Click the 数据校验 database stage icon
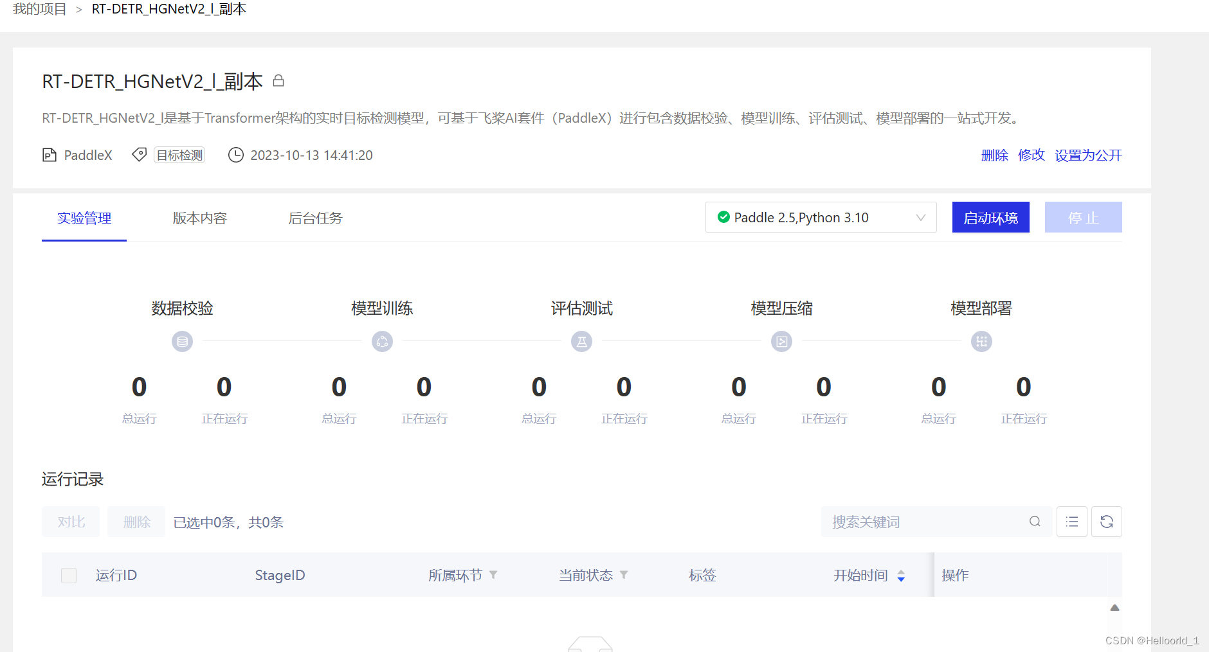The height and width of the screenshot is (652, 1209). pos(182,341)
